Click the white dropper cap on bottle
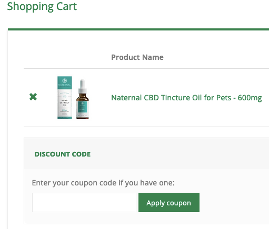269x229 pixels. click(x=83, y=86)
